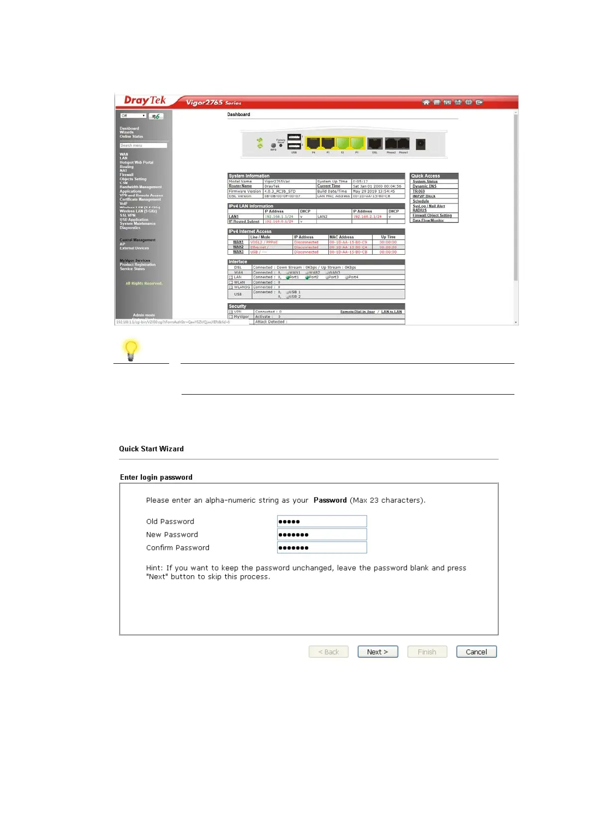Open the Objects Setting menu

coord(133,179)
